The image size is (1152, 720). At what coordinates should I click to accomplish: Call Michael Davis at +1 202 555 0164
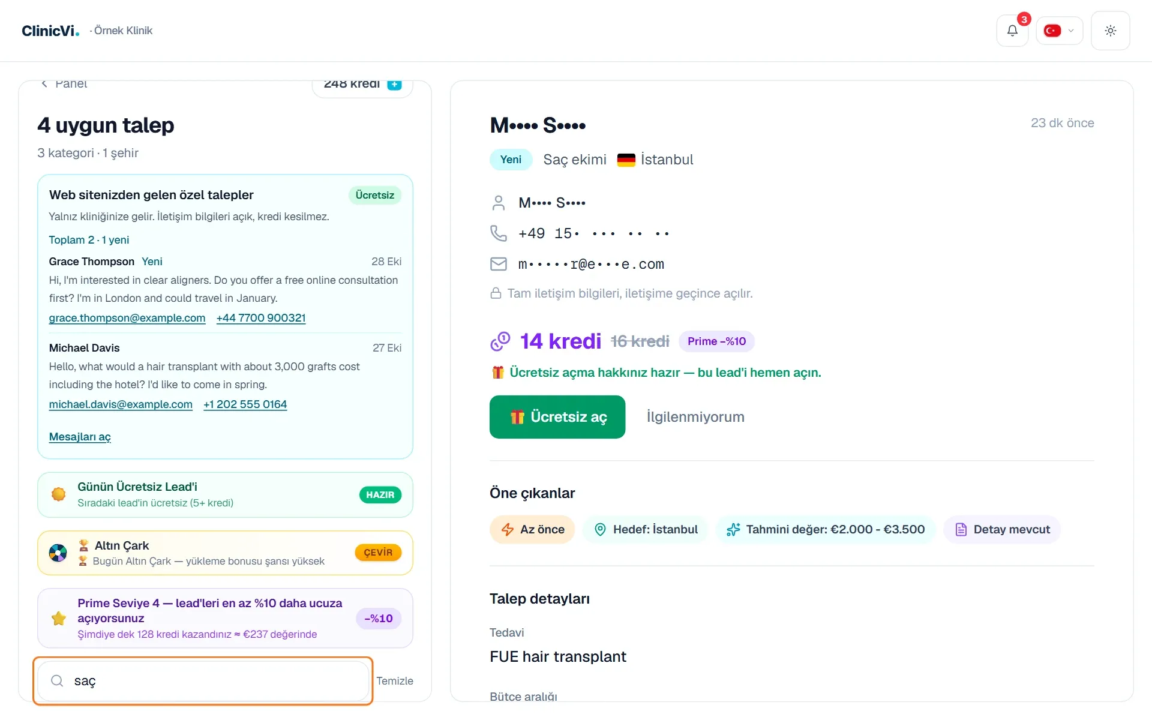coord(245,404)
